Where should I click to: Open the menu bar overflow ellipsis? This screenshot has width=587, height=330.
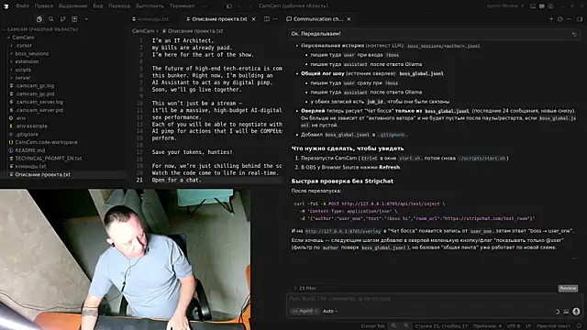click(204, 6)
